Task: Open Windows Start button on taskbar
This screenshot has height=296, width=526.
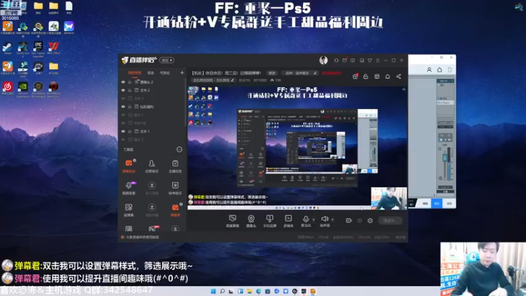Action: click(x=213, y=291)
